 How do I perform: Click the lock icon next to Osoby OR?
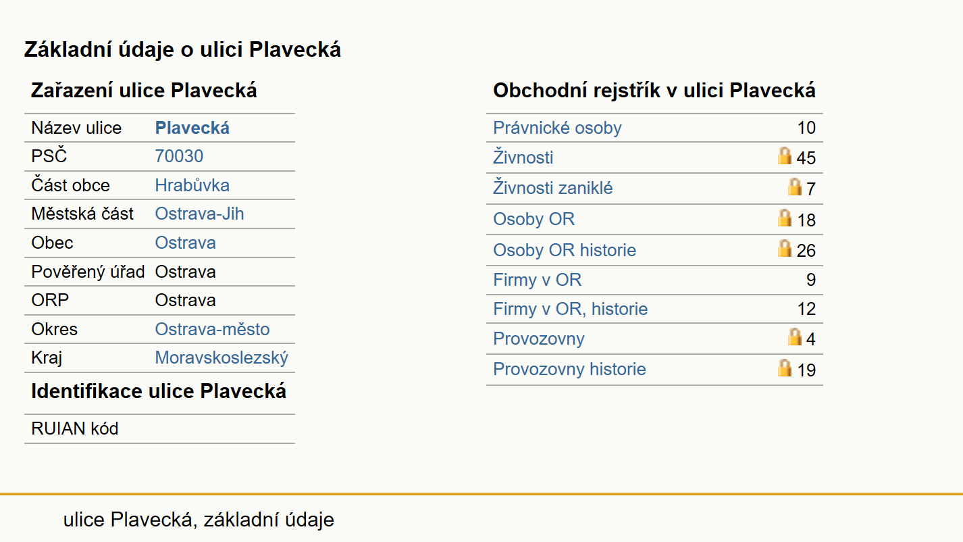point(785,218)
